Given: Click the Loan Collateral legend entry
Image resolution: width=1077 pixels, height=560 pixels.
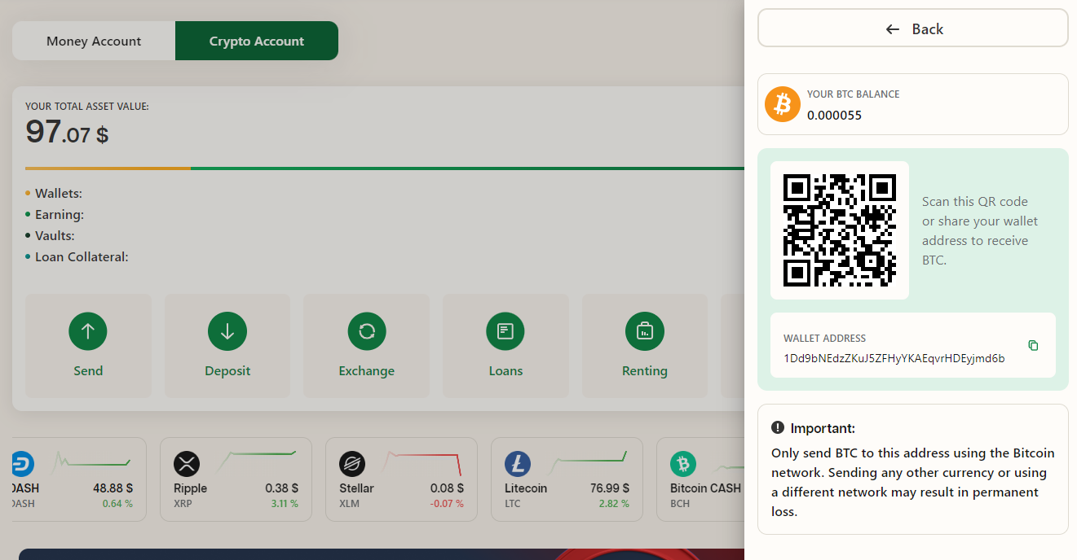Looking at the screenshot, I should [x=77, y=257].
